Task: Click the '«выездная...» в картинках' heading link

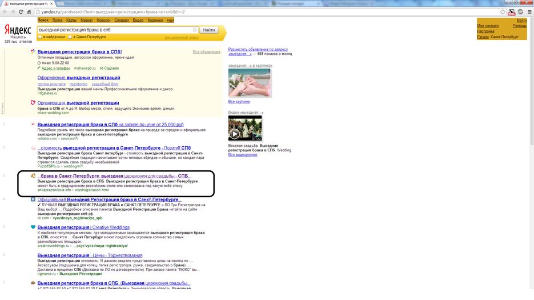Action: [250, 66]
